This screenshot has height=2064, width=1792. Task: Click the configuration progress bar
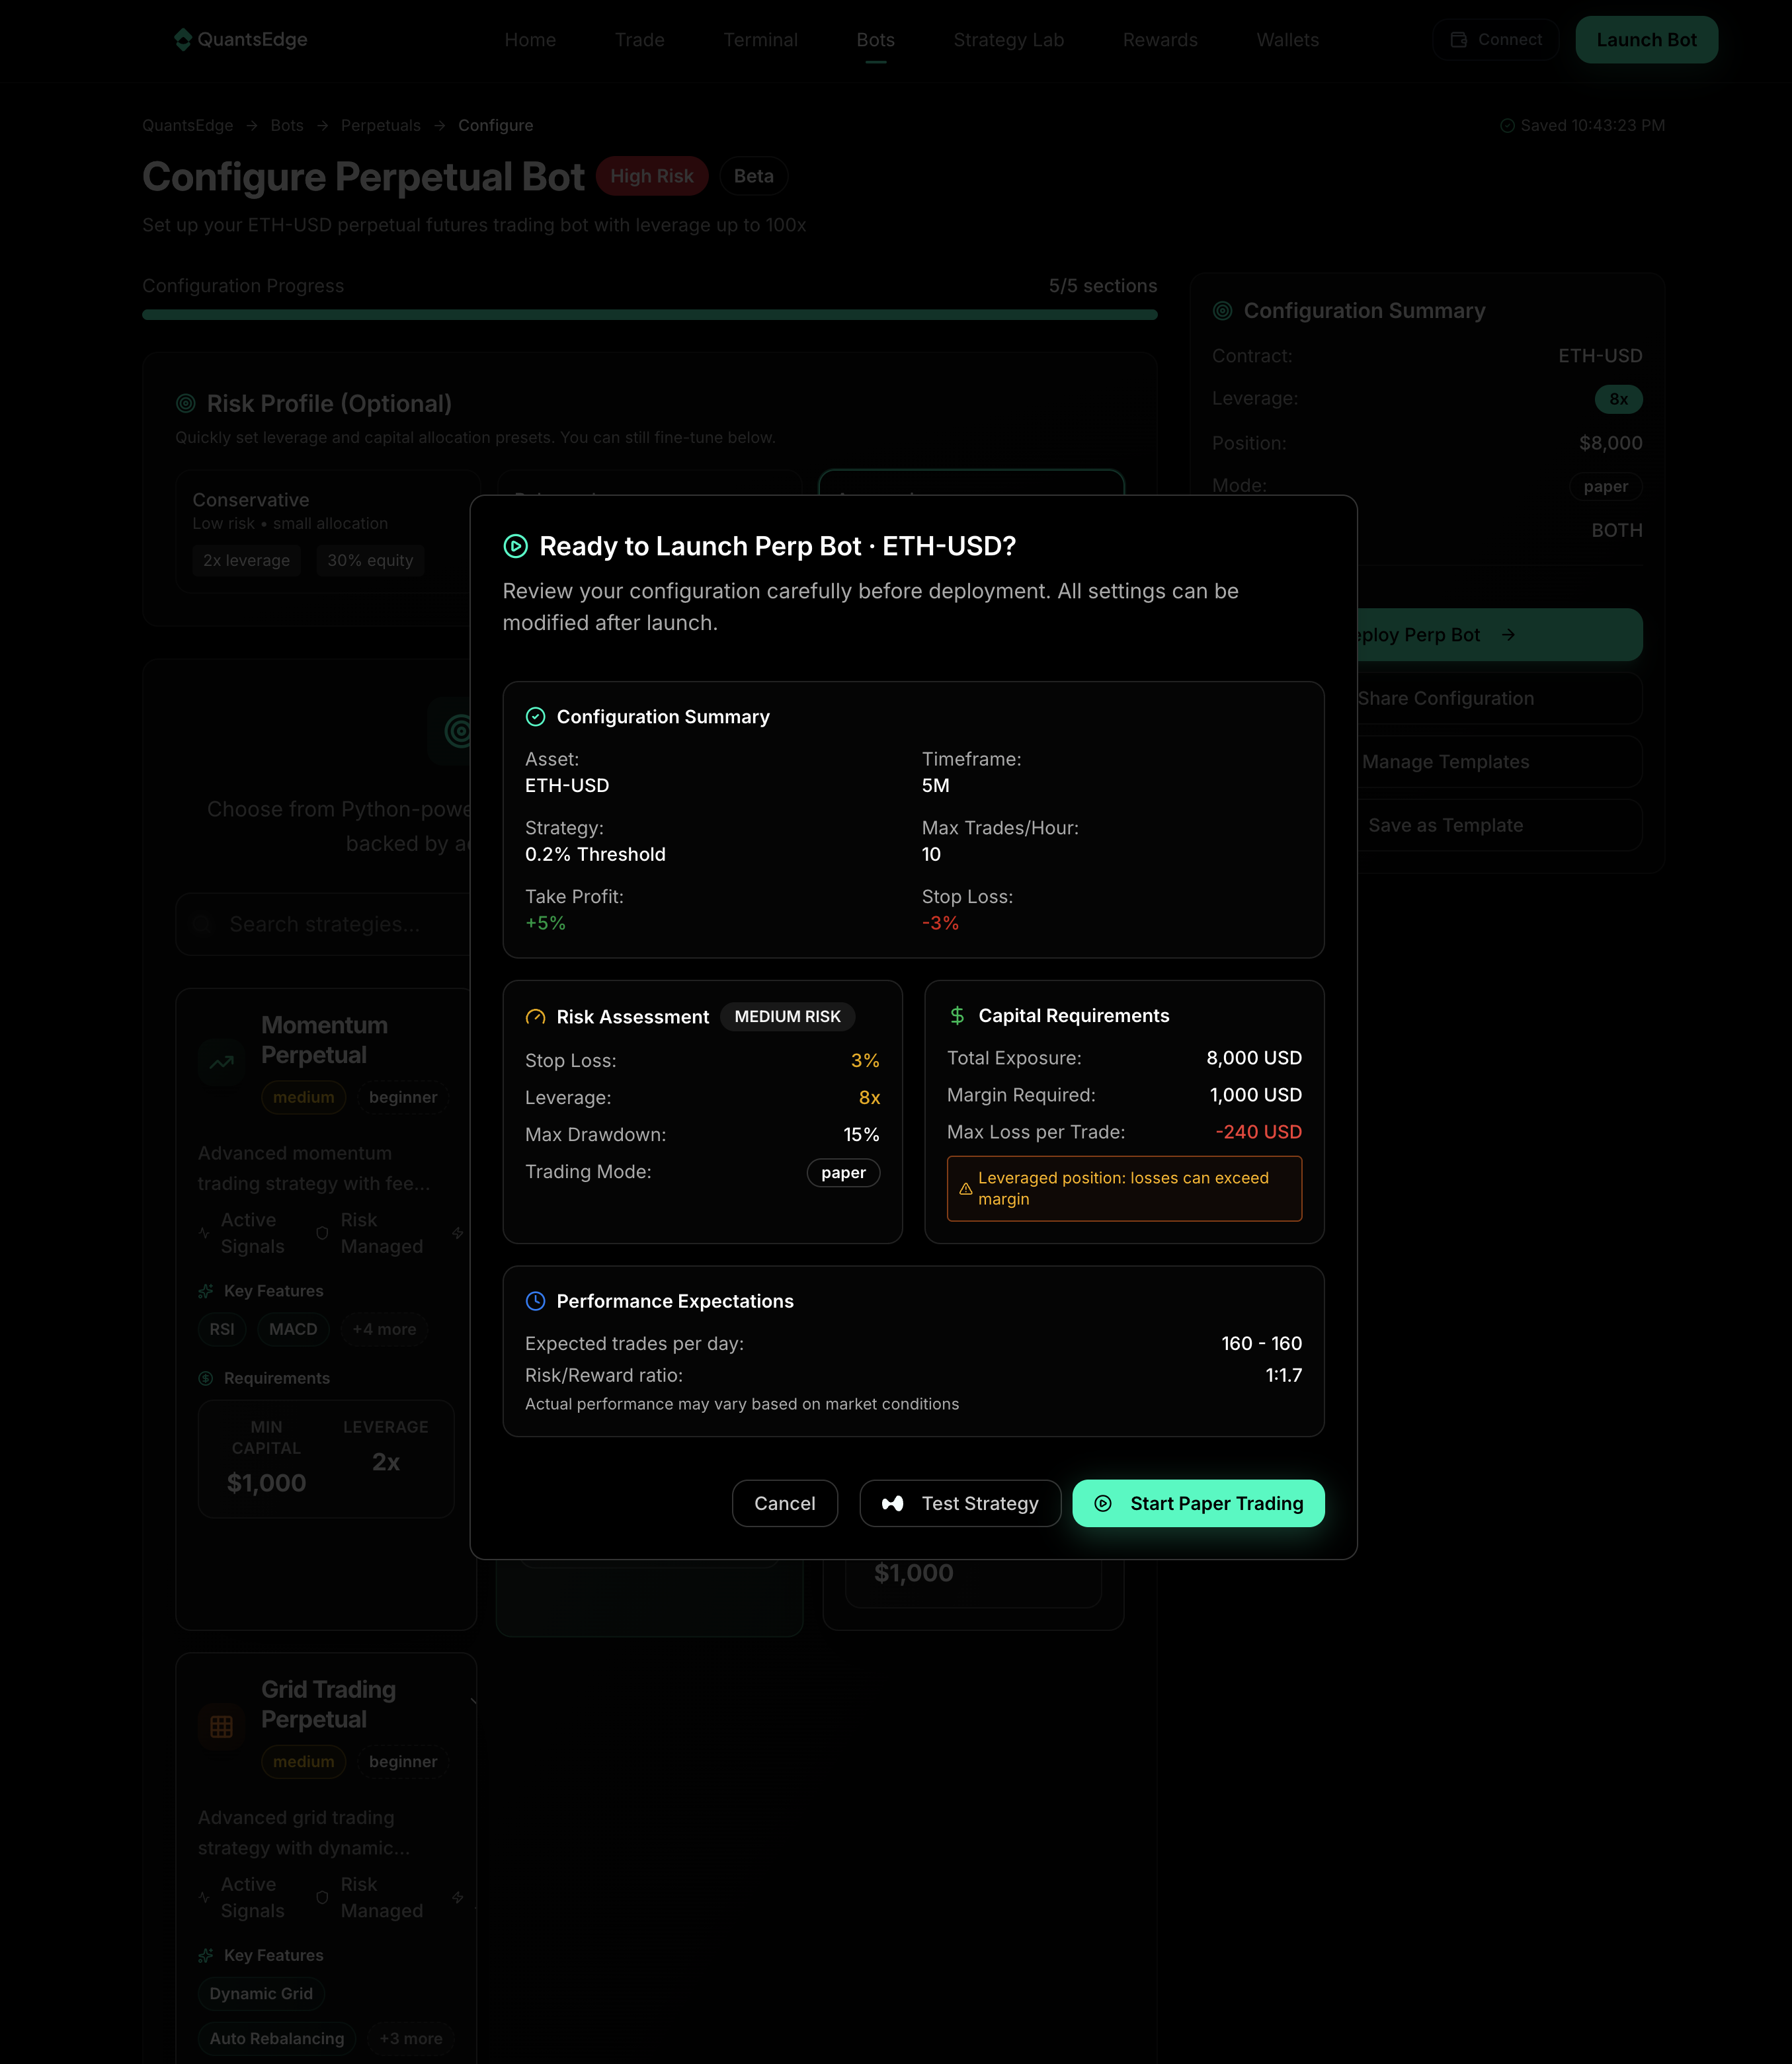click(x=649, y=315)
